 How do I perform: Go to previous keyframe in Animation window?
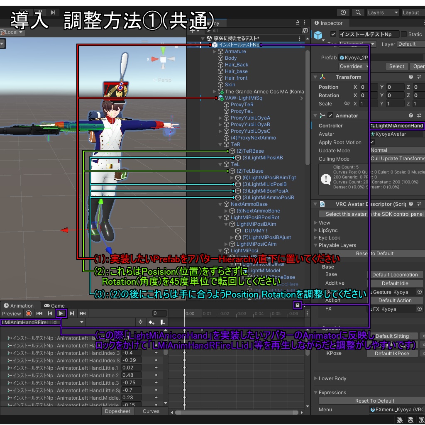[50, 313]
